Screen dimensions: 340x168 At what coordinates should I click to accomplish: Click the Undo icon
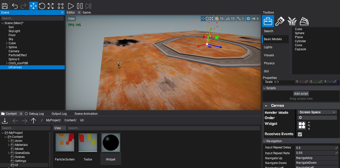point(15,6)
